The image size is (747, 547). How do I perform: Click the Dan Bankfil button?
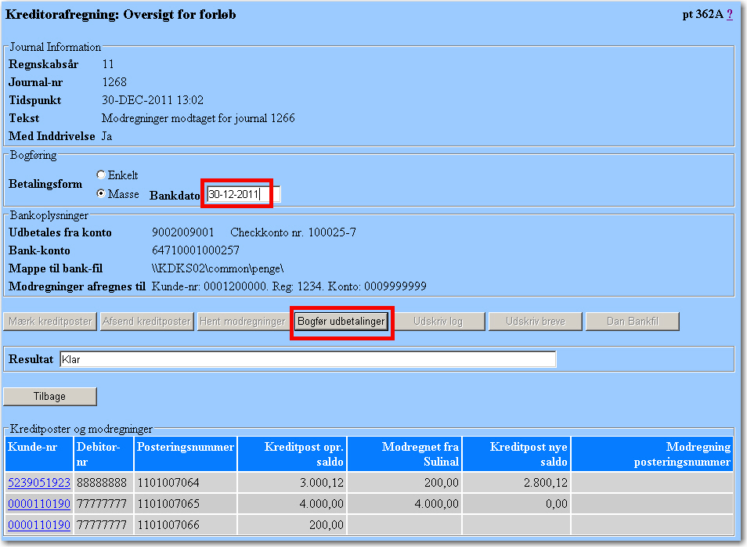632,322
